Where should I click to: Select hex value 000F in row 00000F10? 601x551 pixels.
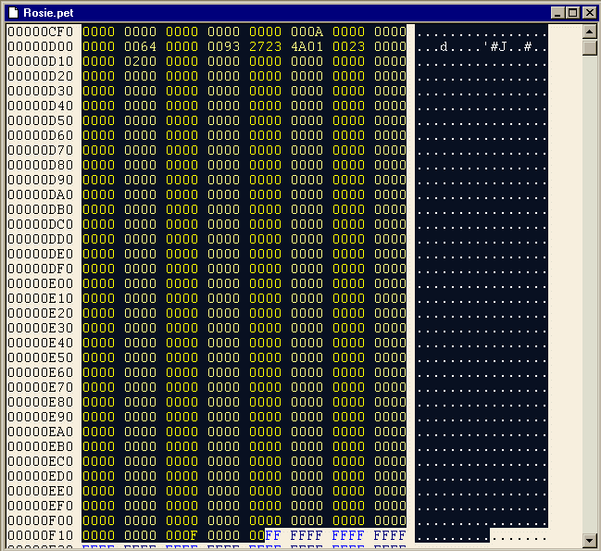pyautogui.click(x=182, y=535)
